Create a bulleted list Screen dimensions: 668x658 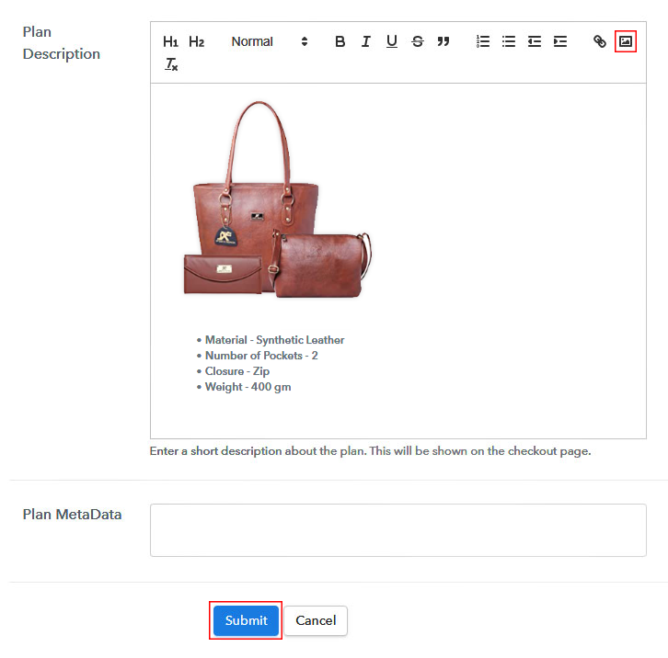click(509, 41)
